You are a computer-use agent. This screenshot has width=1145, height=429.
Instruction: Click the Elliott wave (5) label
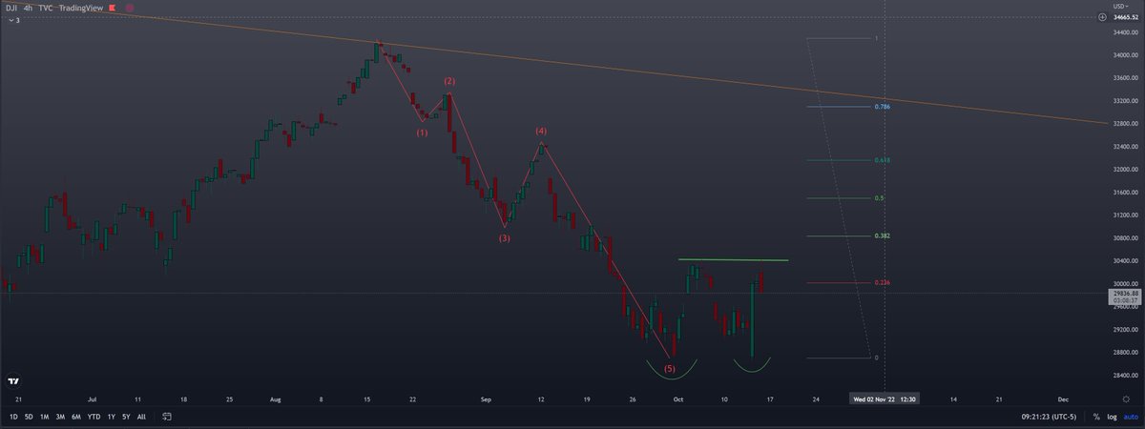(x=669, y=368)
